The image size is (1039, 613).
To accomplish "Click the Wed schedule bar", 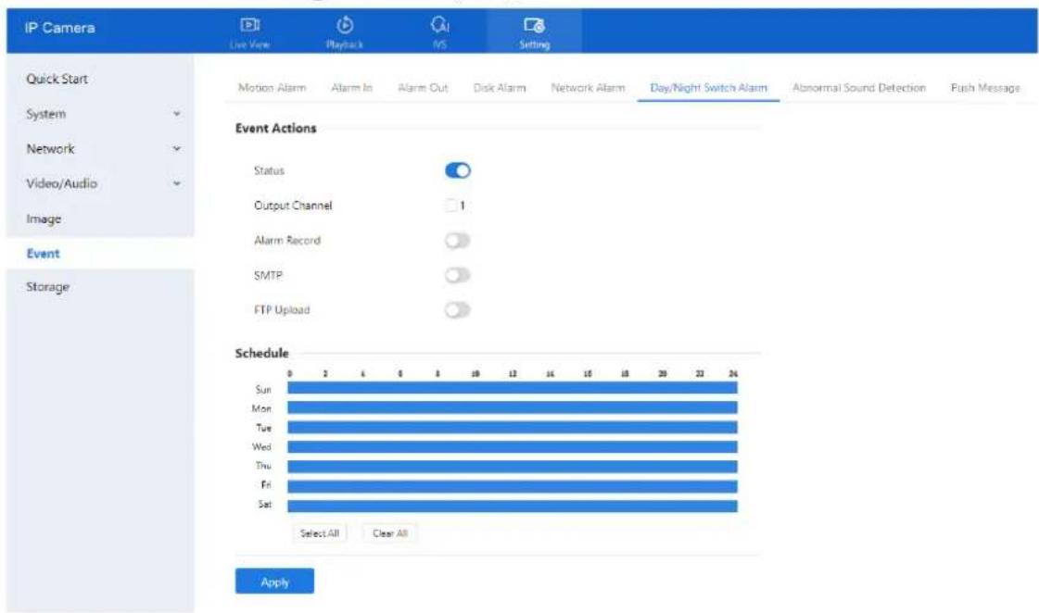I will [513, 447].
